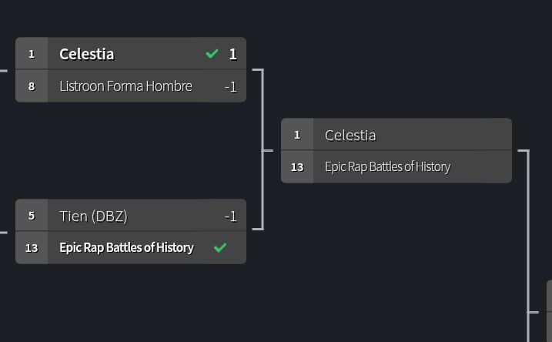Click seed 13 badge in the second-round match

(x=297, y=167)
